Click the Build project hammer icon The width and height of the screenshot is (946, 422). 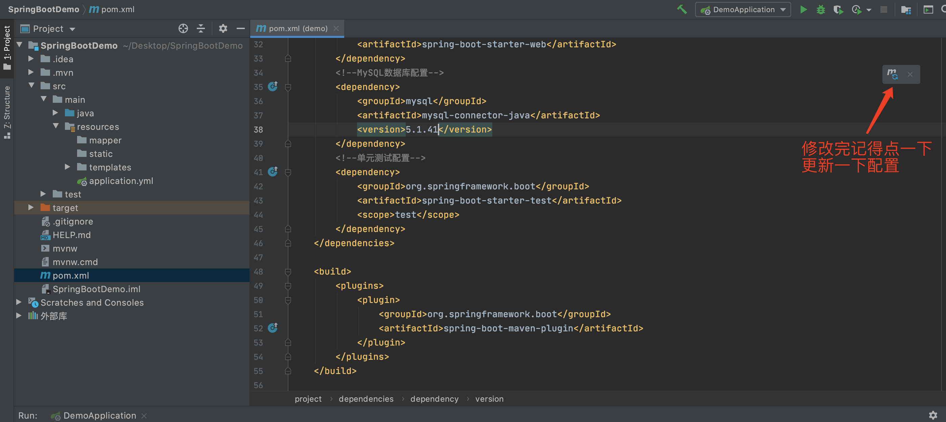click(x=682, y=9)
